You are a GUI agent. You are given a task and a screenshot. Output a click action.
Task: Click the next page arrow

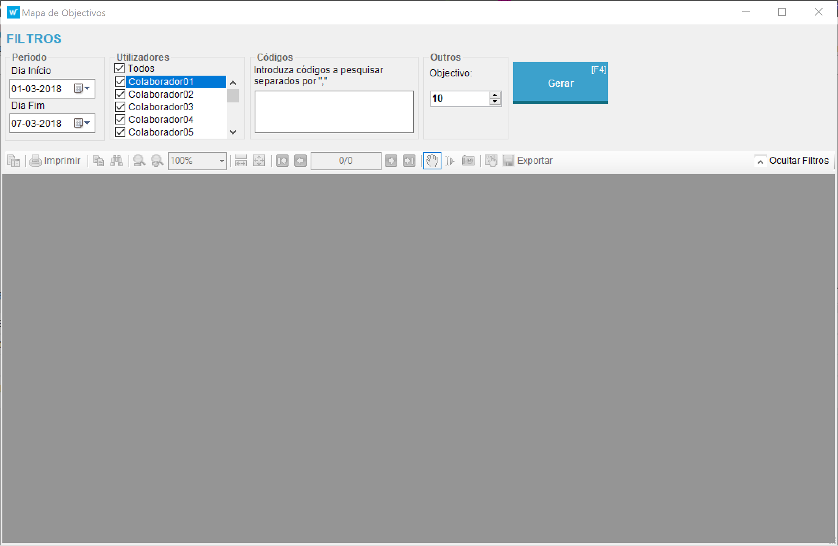click(391, 161)
